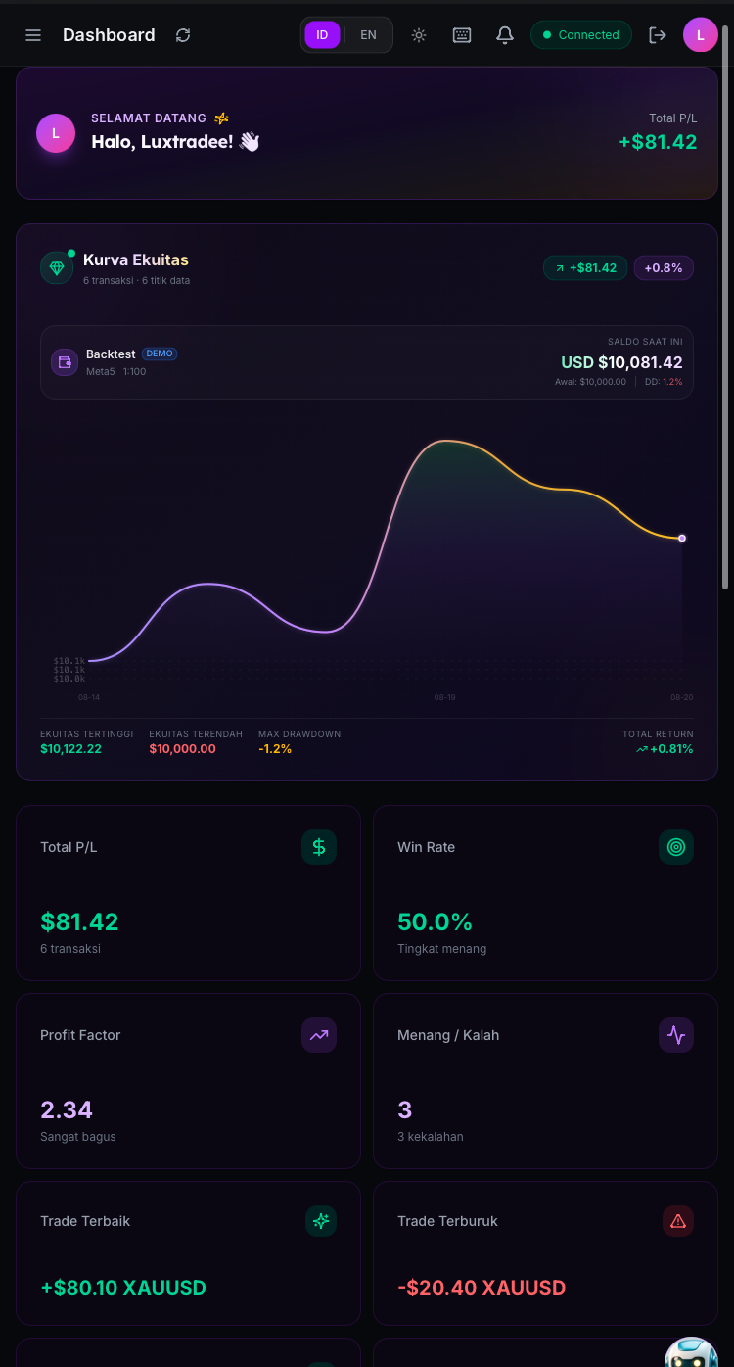The image size is (734, 1367).
Task: Click the USD $10,081.42 balance value
Action: point(621,362)
